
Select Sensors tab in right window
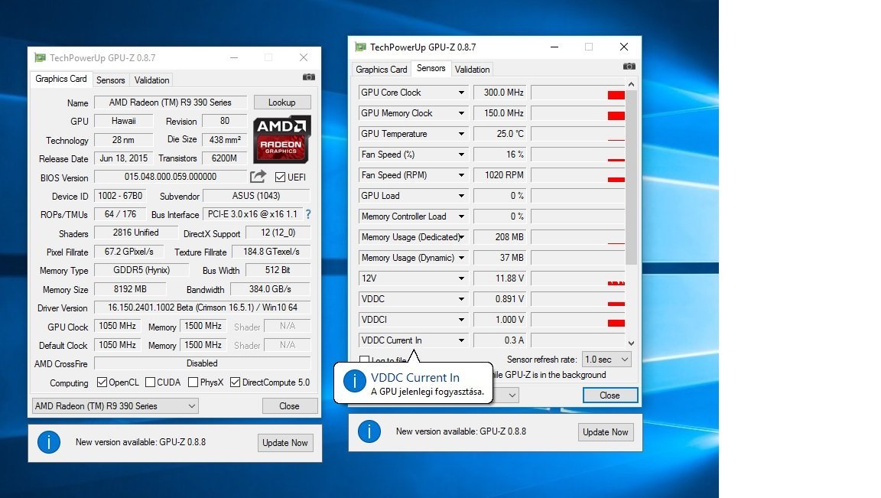431,68
